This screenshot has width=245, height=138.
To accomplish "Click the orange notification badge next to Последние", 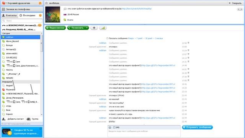I will (40, 15).
